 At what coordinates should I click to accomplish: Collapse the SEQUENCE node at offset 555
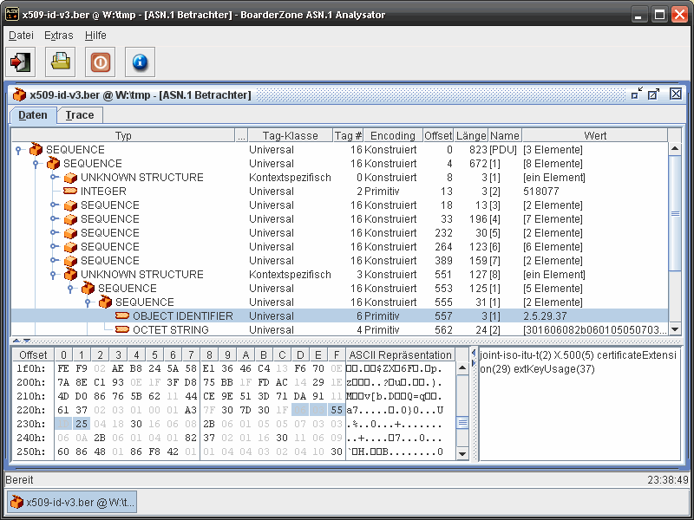[x=88, y=302]
